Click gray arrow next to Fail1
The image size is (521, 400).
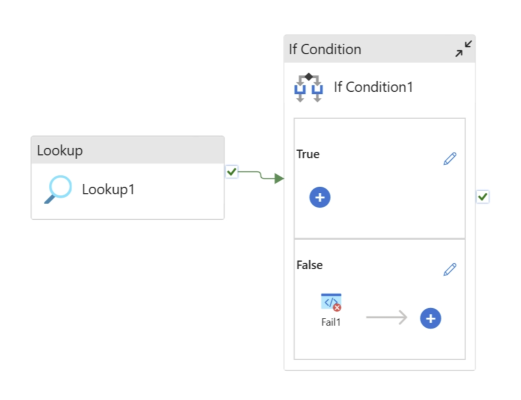386,317
